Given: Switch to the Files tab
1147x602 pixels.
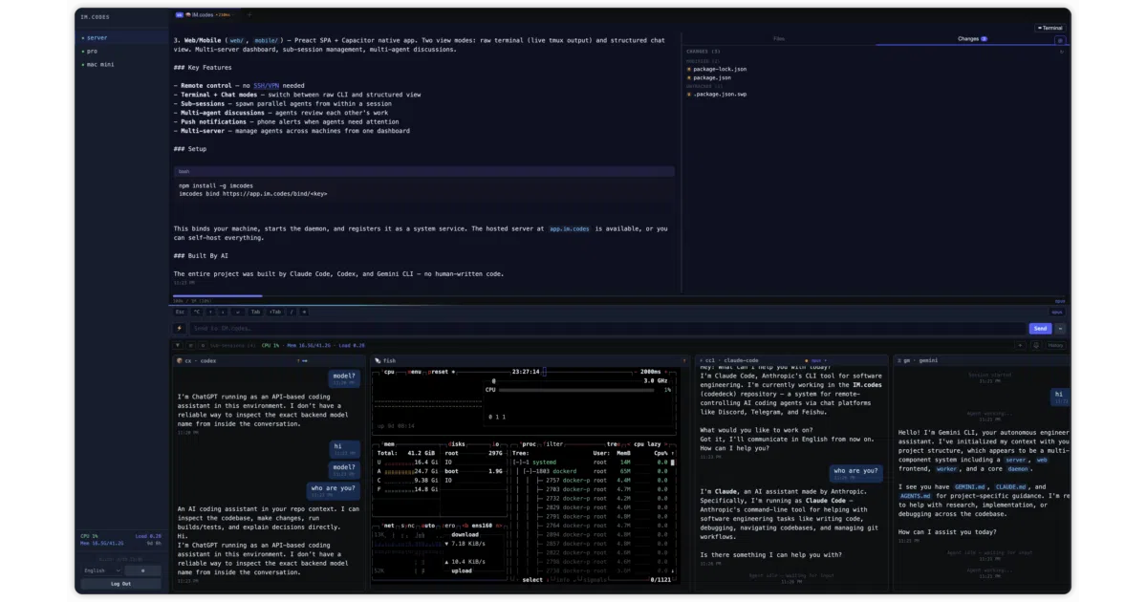Looking at the screenshot, I should click(x=779, y=39).
